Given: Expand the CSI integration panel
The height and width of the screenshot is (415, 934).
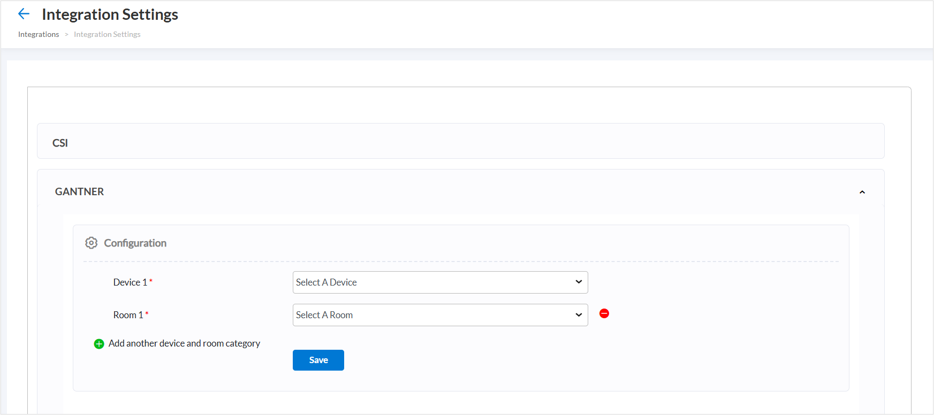Looking at the screenshot, I should coord(460,141).
